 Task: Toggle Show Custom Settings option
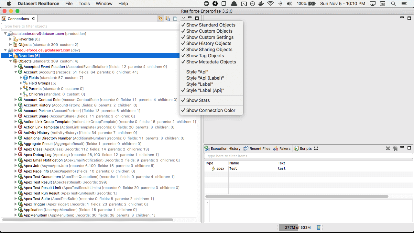pyautogui.click(x=211, y=37)
